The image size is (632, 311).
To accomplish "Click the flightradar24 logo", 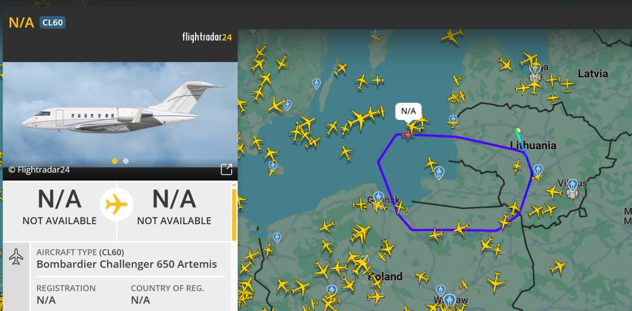I will [x=207, y=37].
